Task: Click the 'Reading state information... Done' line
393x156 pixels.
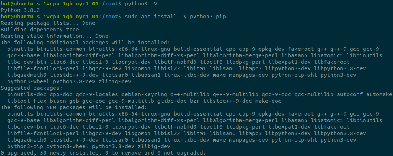Action: click(x=55, y=36)
